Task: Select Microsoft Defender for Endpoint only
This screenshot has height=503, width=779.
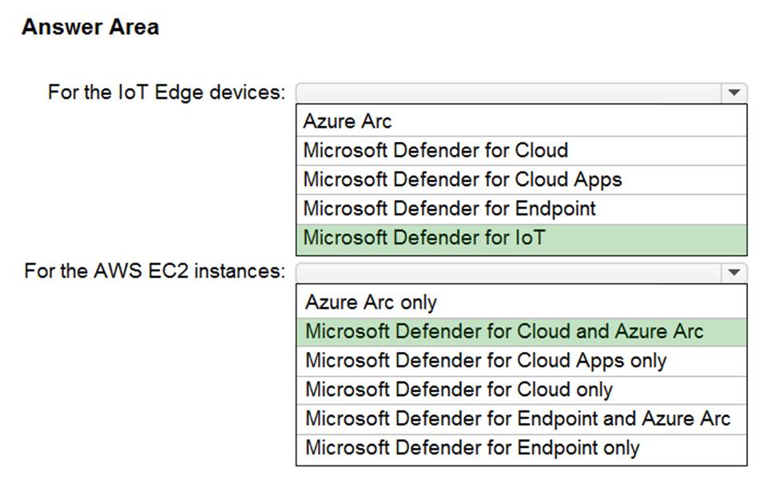Action: [472, 447]
